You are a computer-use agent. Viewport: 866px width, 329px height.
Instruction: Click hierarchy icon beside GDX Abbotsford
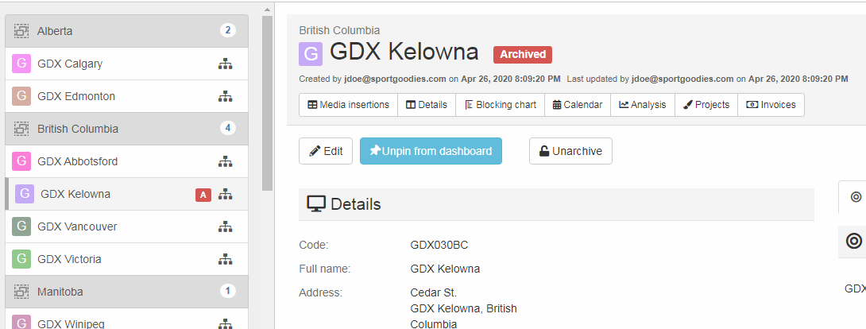[225, 161]
